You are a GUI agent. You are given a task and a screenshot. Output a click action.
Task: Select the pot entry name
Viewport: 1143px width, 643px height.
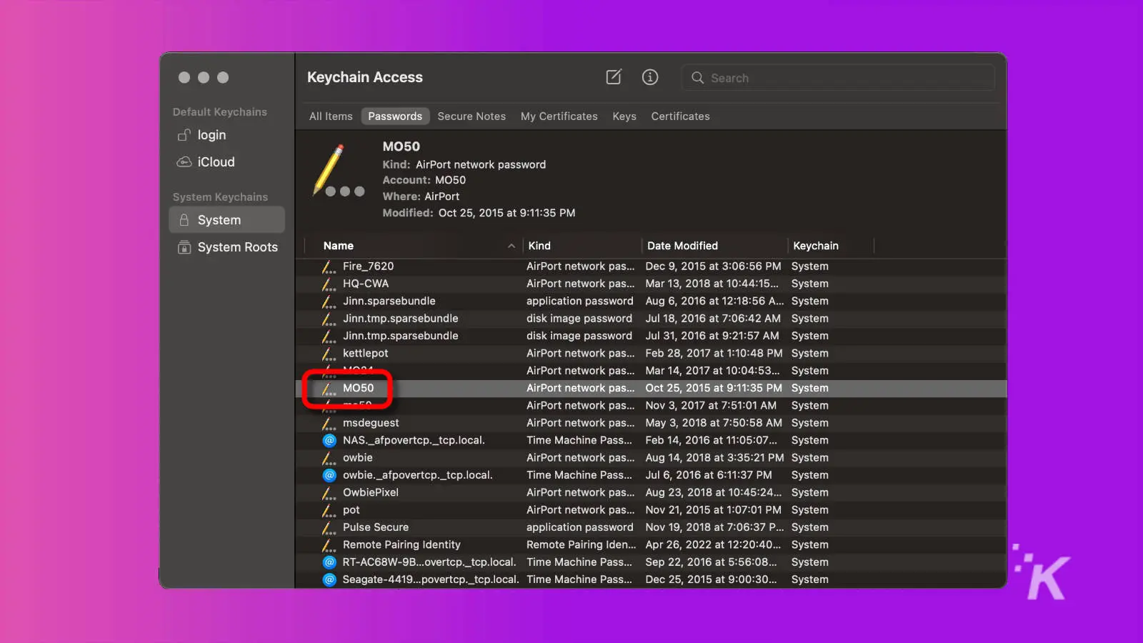[x=351, y=510]
